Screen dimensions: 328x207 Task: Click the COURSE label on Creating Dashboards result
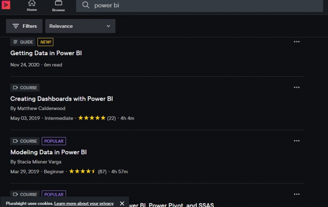[x=25, y=88]
